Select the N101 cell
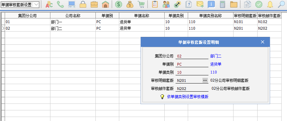The height and width of the screenshot is (121, 287). (245, 22)
